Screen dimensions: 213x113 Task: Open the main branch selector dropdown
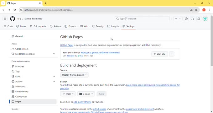coord(68,94)
